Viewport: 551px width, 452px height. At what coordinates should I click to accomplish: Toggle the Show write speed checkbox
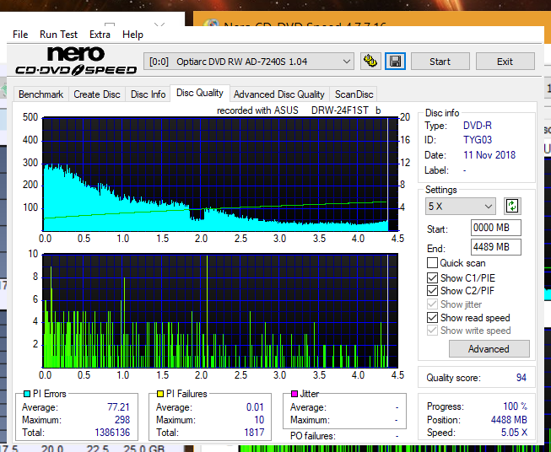click(x=432, y=331)
